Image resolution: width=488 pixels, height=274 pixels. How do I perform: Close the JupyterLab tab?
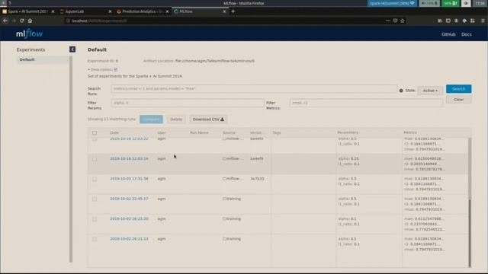[x=110, y=11]
